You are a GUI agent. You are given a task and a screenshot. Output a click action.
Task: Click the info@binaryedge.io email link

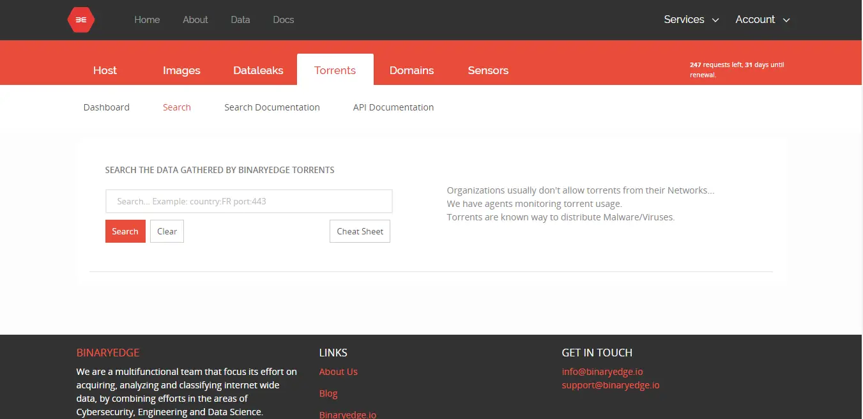602,372
